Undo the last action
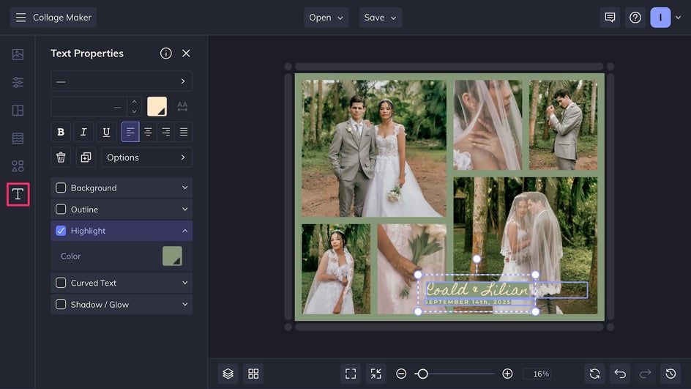Image resolution: width=691 pixels, height=389 pixels. point(620,374)
